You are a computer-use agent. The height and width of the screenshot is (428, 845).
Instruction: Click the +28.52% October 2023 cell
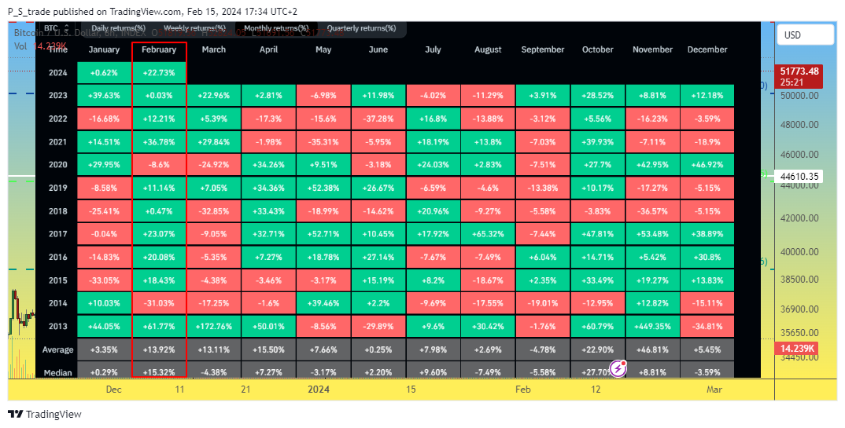click(598, 96)
